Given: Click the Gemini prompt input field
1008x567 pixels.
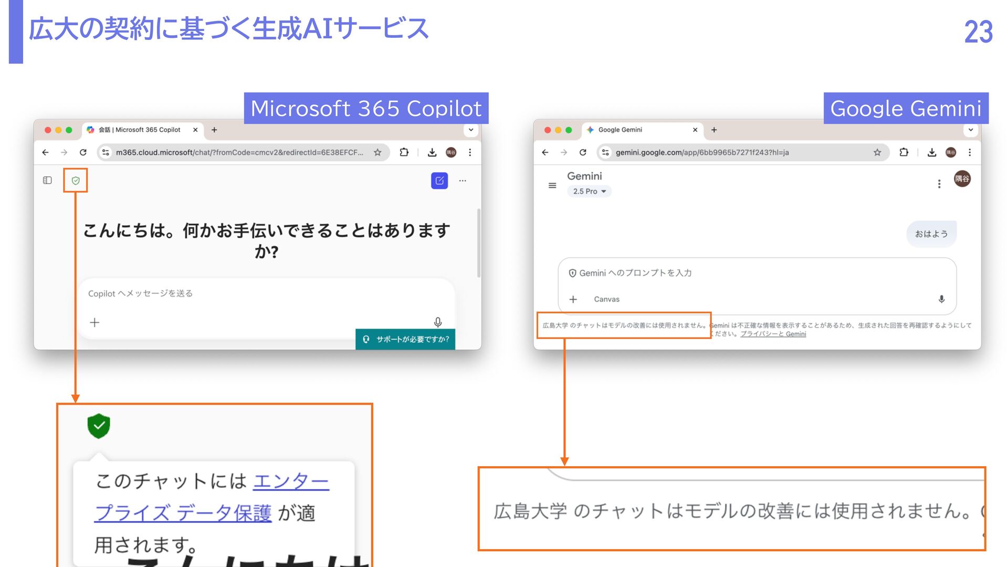Looking at the screenshot, I should pos(756,273).
